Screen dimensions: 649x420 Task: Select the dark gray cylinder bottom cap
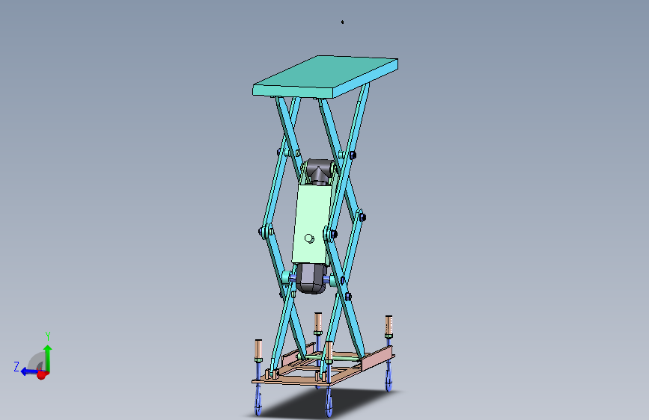pos(311,279)
